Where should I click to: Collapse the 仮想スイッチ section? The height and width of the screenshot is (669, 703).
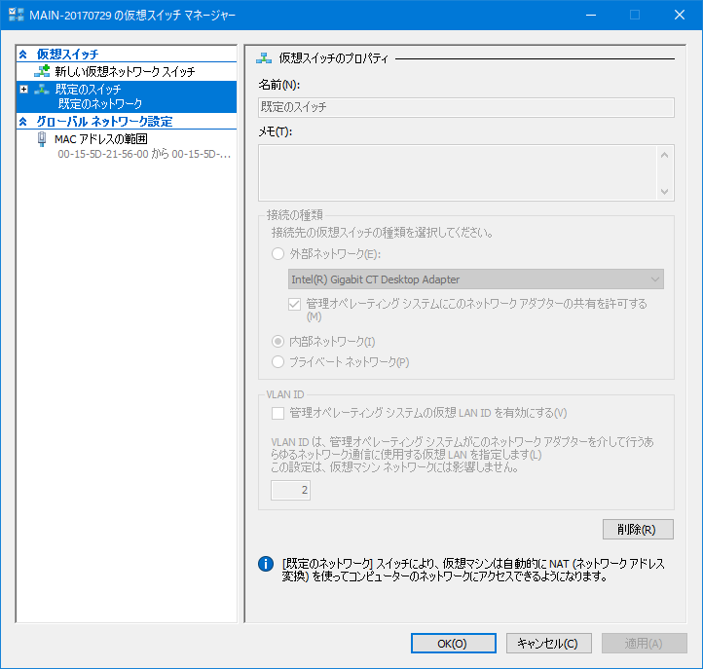[x=23, y=55]
